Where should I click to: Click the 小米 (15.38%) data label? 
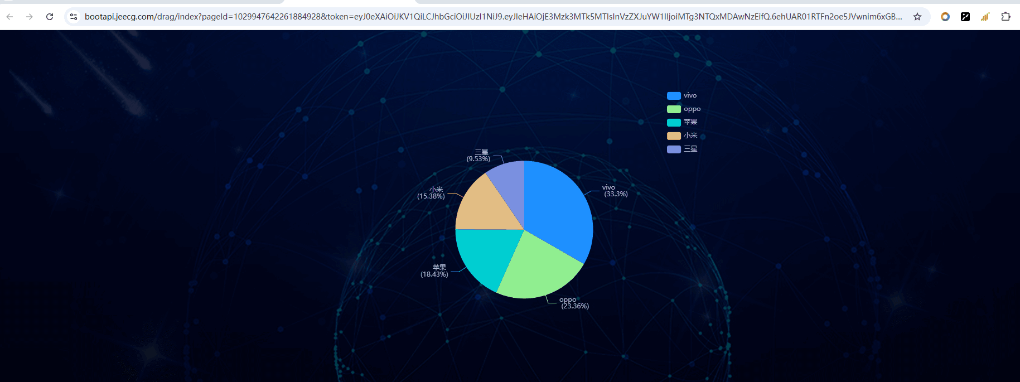pos(431,193)
